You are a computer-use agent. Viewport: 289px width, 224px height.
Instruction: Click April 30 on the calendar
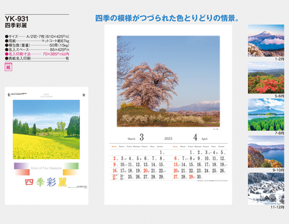pyautogui.click(x=199, y=177)
